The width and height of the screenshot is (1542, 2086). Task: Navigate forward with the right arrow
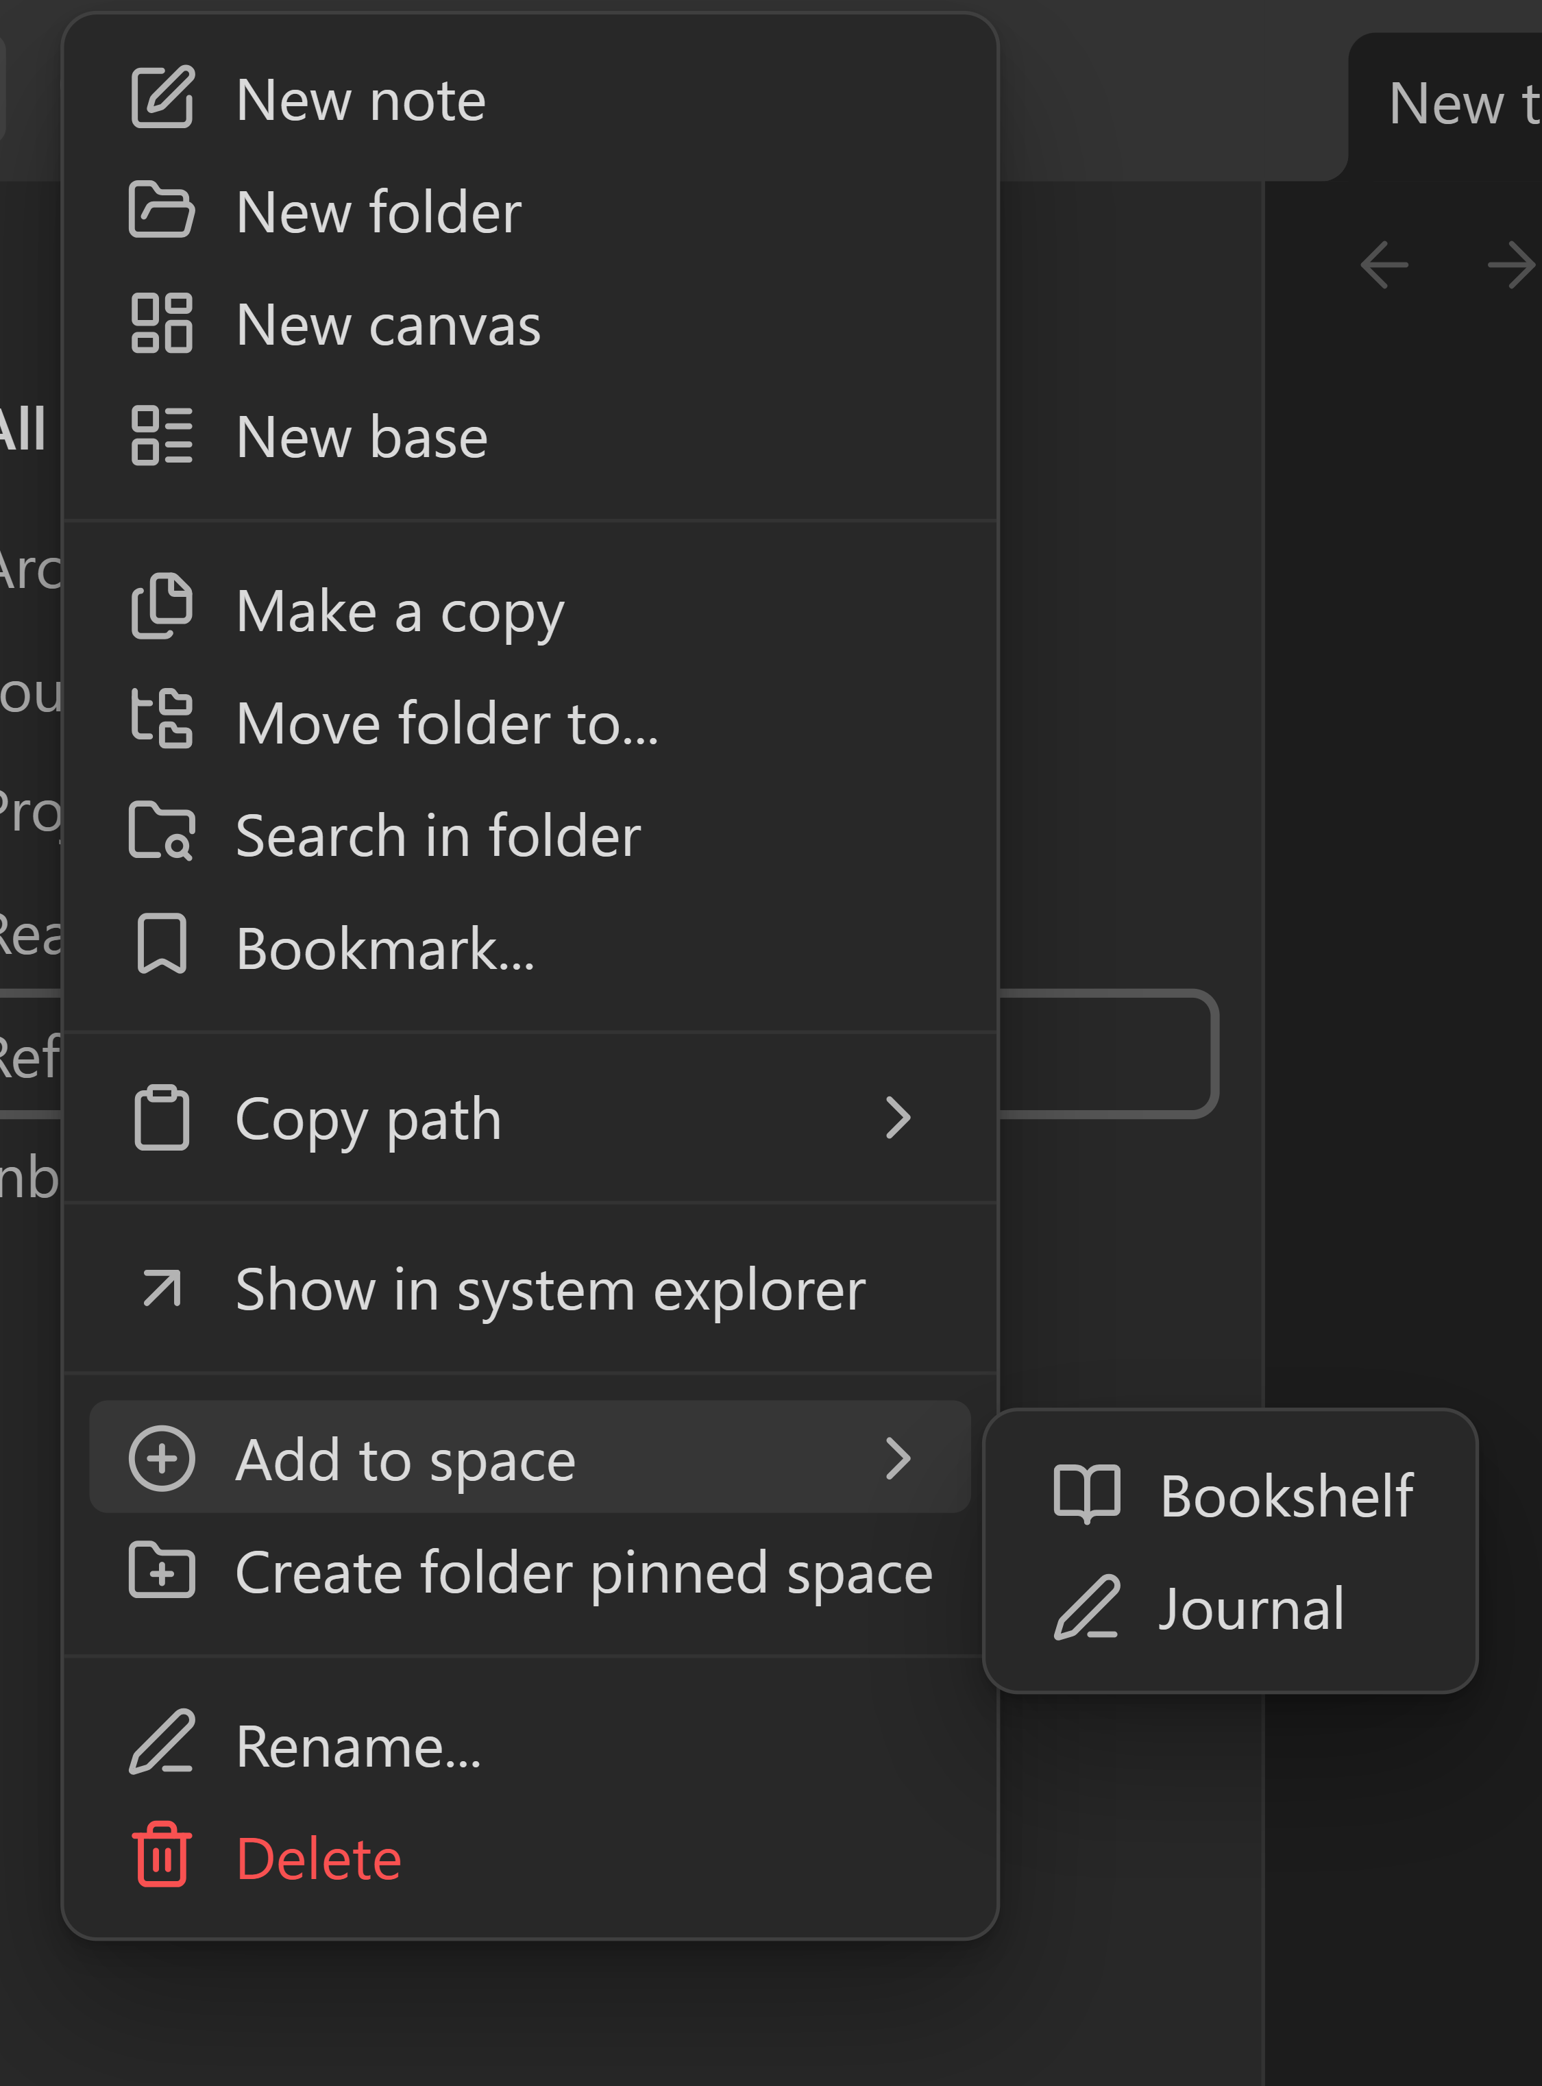[1511, 264]
